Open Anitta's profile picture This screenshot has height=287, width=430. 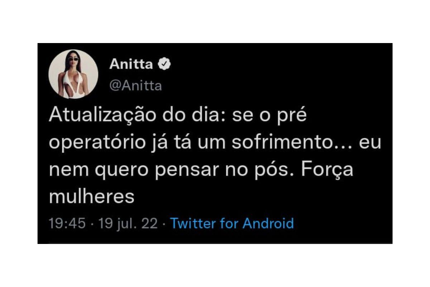click(73, 74)
